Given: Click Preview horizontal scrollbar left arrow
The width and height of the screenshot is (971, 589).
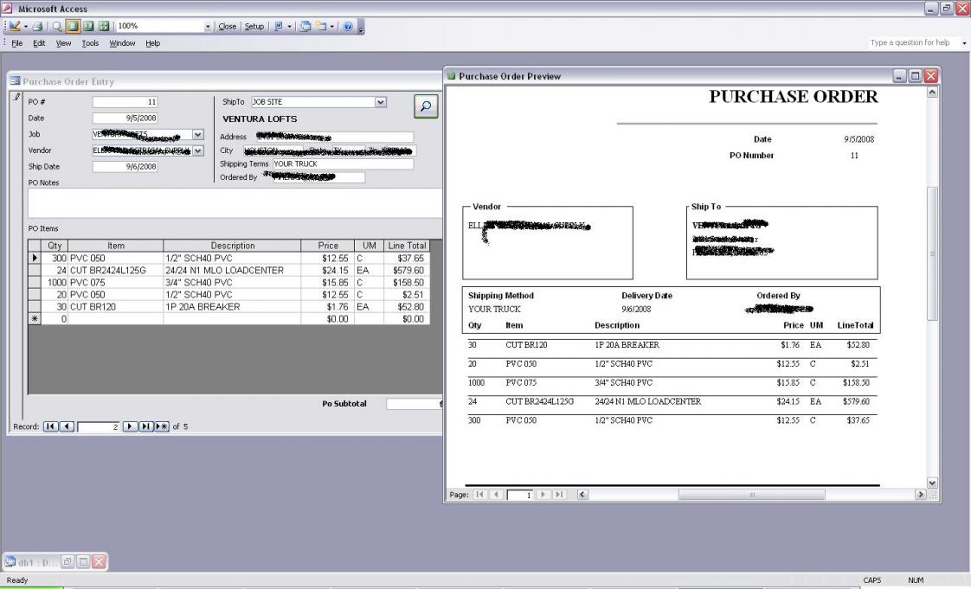Looking at the screenshot, I should pos(582,495).
